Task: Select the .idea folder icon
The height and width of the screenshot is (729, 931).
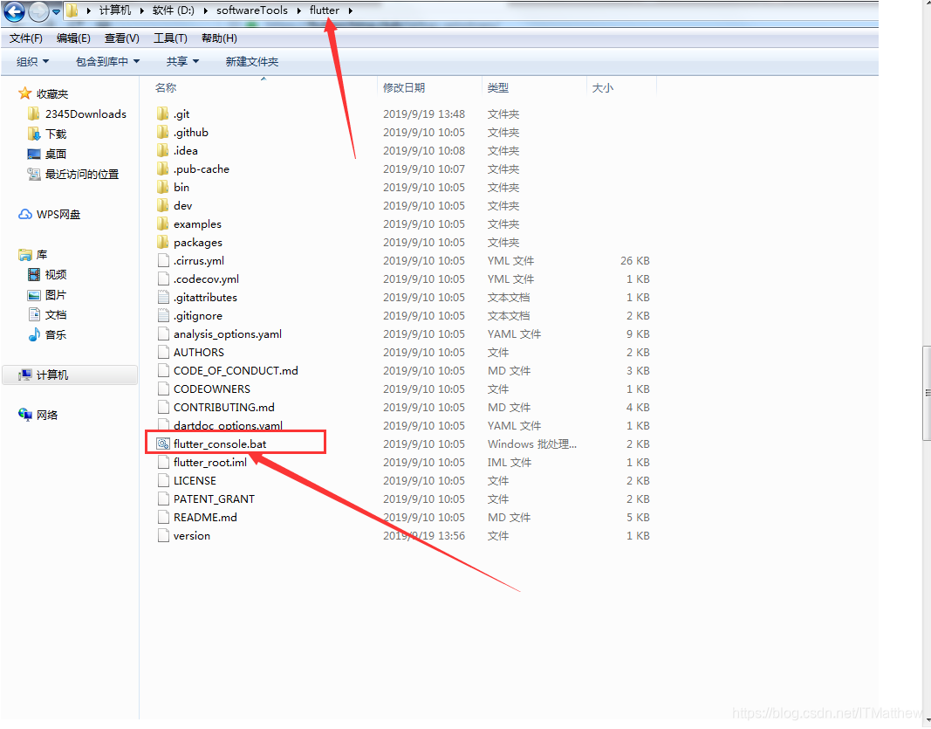Action: (x=162, y=150)
